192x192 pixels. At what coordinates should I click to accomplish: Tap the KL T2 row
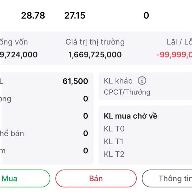[114, 154]
